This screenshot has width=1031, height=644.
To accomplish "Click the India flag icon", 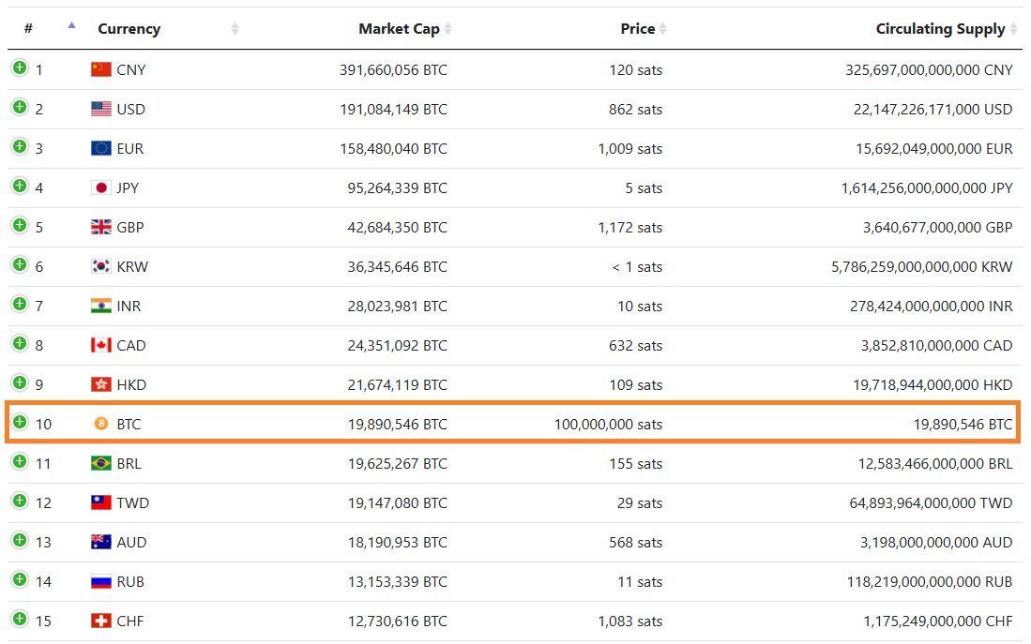I will [100, 306].
